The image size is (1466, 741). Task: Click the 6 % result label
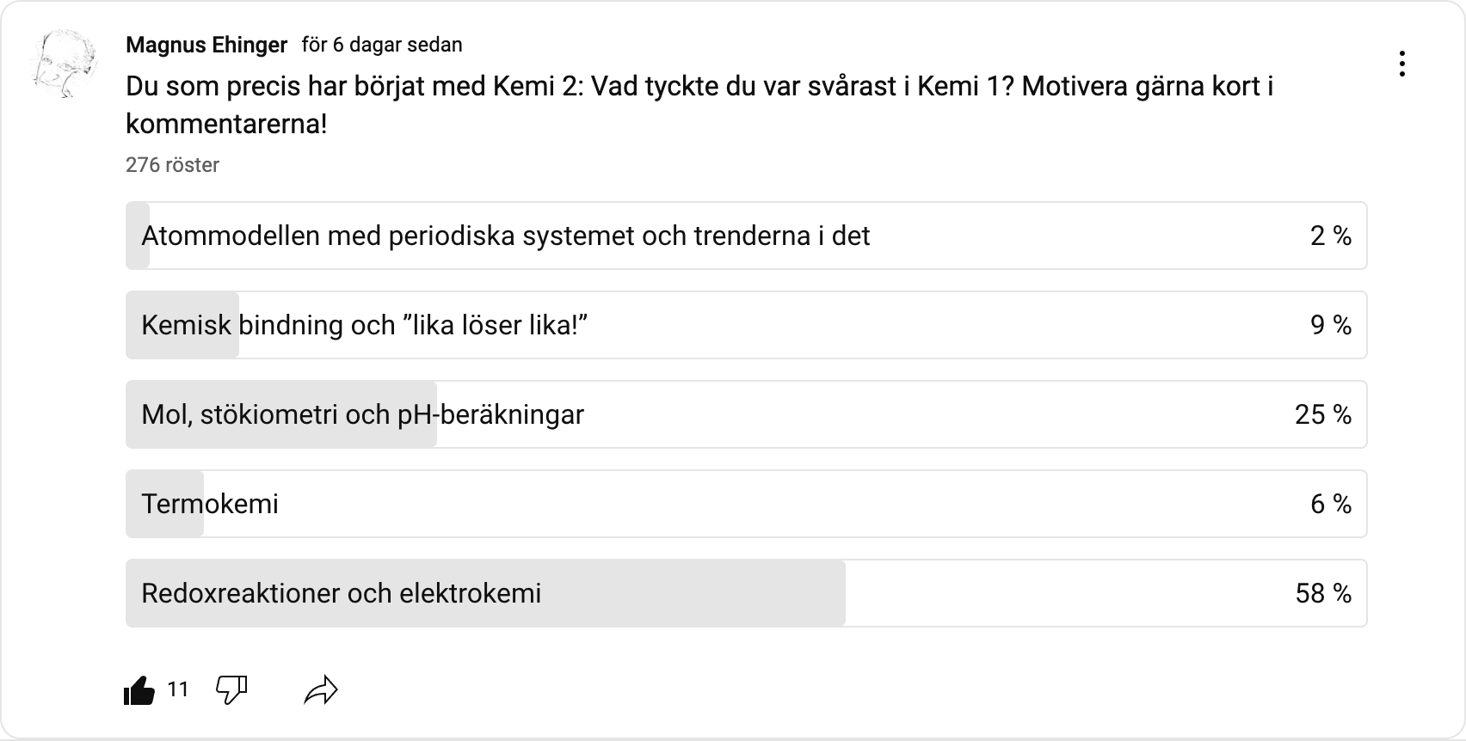click(x=1330, y=504)
